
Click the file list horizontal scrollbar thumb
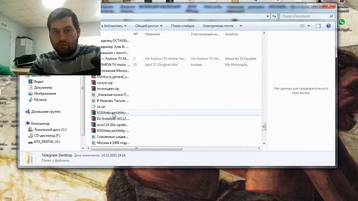(136, 149)
